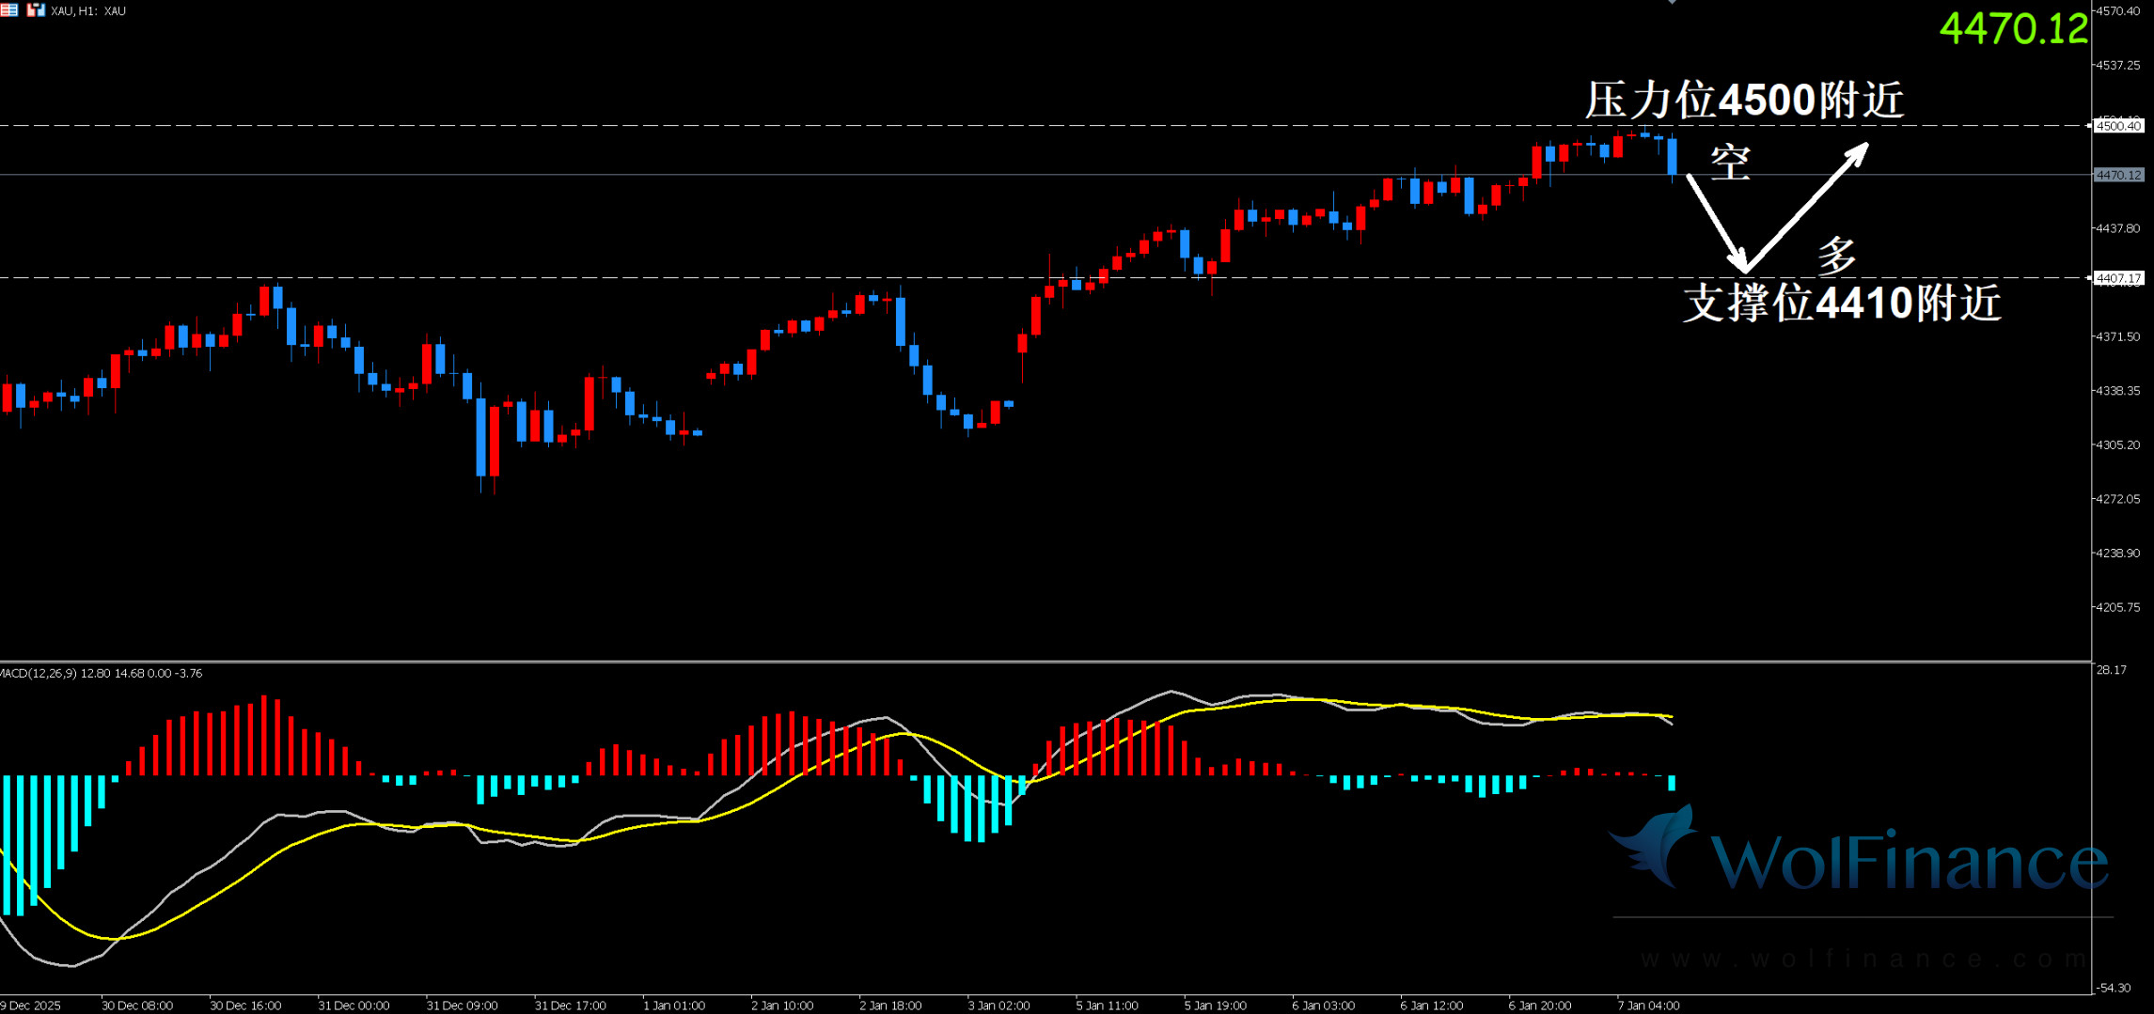
Task: Click the 4205.75 price axis label
Action: 2117,607
